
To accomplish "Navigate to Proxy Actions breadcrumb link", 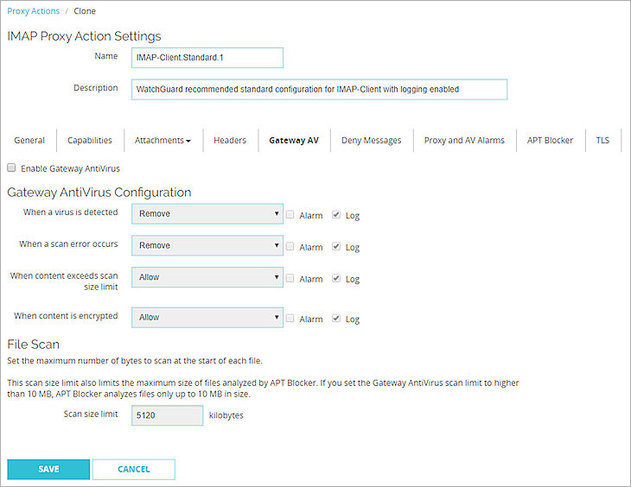I will pos(34,11).
